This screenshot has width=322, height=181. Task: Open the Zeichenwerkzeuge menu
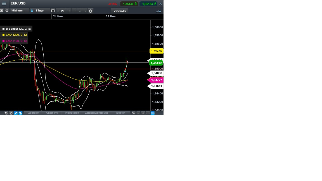tap(96, 113)
